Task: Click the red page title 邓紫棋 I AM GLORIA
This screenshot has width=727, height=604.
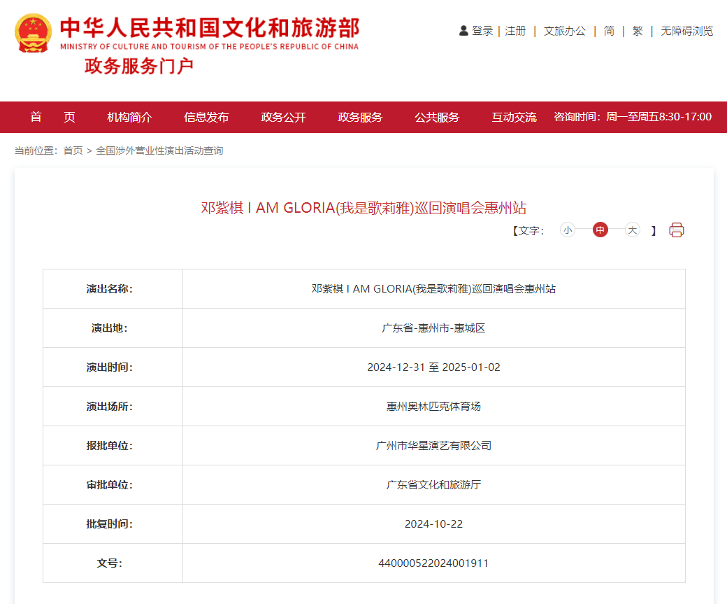Action: [363, 208]
